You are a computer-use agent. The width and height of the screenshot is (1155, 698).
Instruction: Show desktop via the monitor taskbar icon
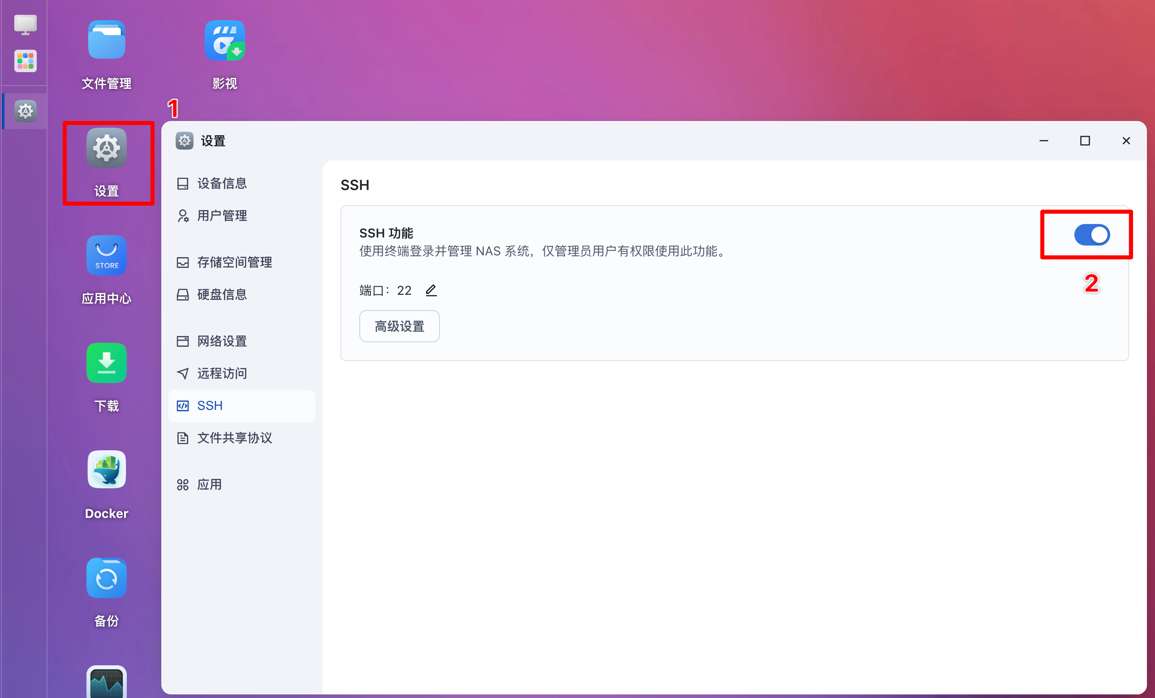pos(25,24)
